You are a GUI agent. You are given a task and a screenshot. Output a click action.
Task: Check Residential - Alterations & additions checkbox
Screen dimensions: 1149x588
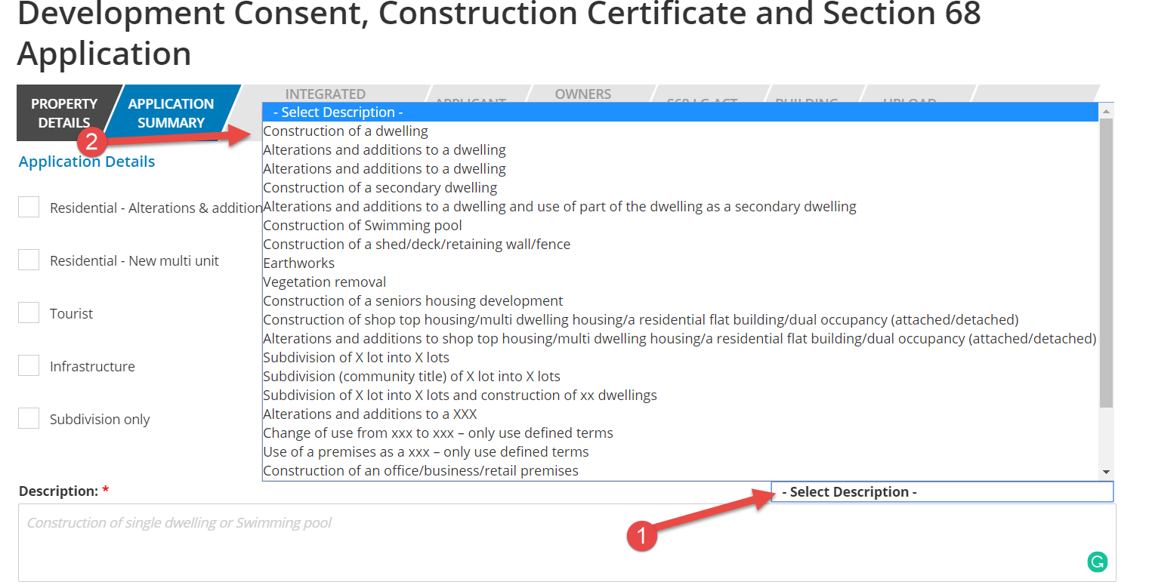29,207
